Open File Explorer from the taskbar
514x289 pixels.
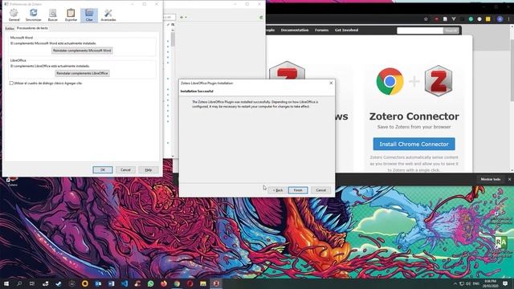click(x=203, y=283)
